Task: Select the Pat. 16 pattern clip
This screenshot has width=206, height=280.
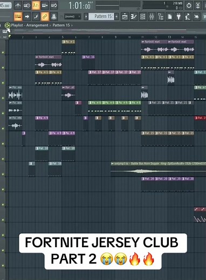Action: [x=88, y=62]
